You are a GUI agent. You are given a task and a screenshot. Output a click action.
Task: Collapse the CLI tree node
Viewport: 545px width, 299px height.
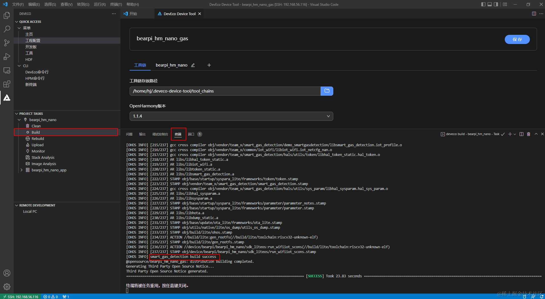pos(19,66)
